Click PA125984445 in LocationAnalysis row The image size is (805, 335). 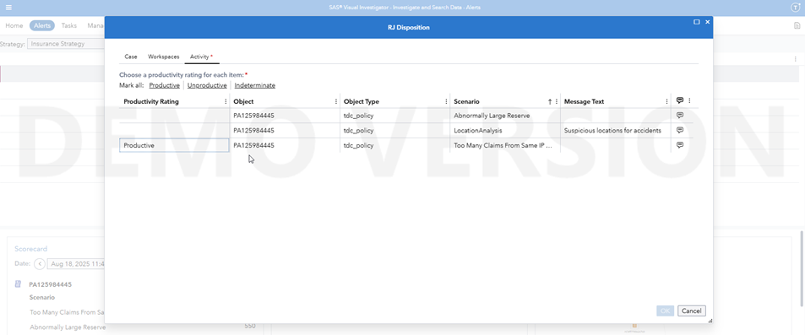[253, 130]
